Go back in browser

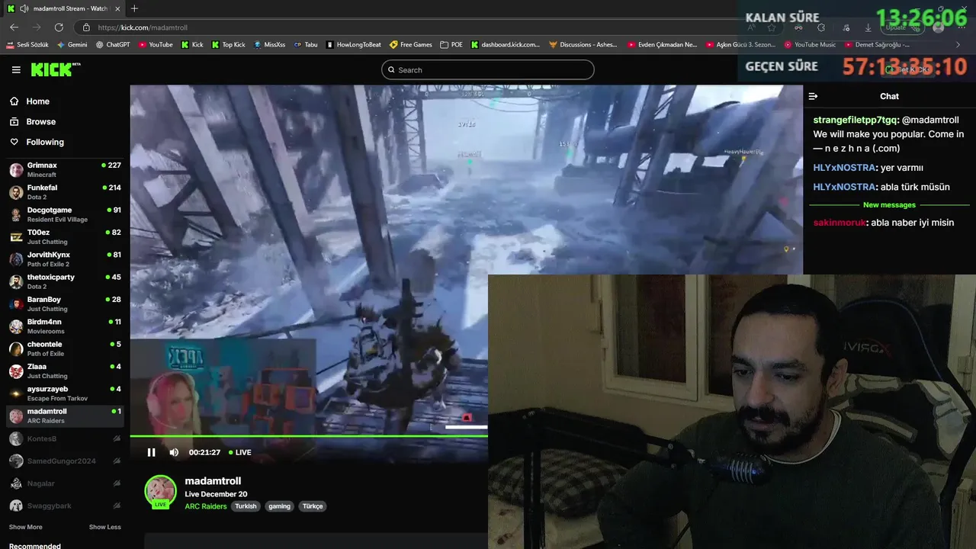[14, 27]
